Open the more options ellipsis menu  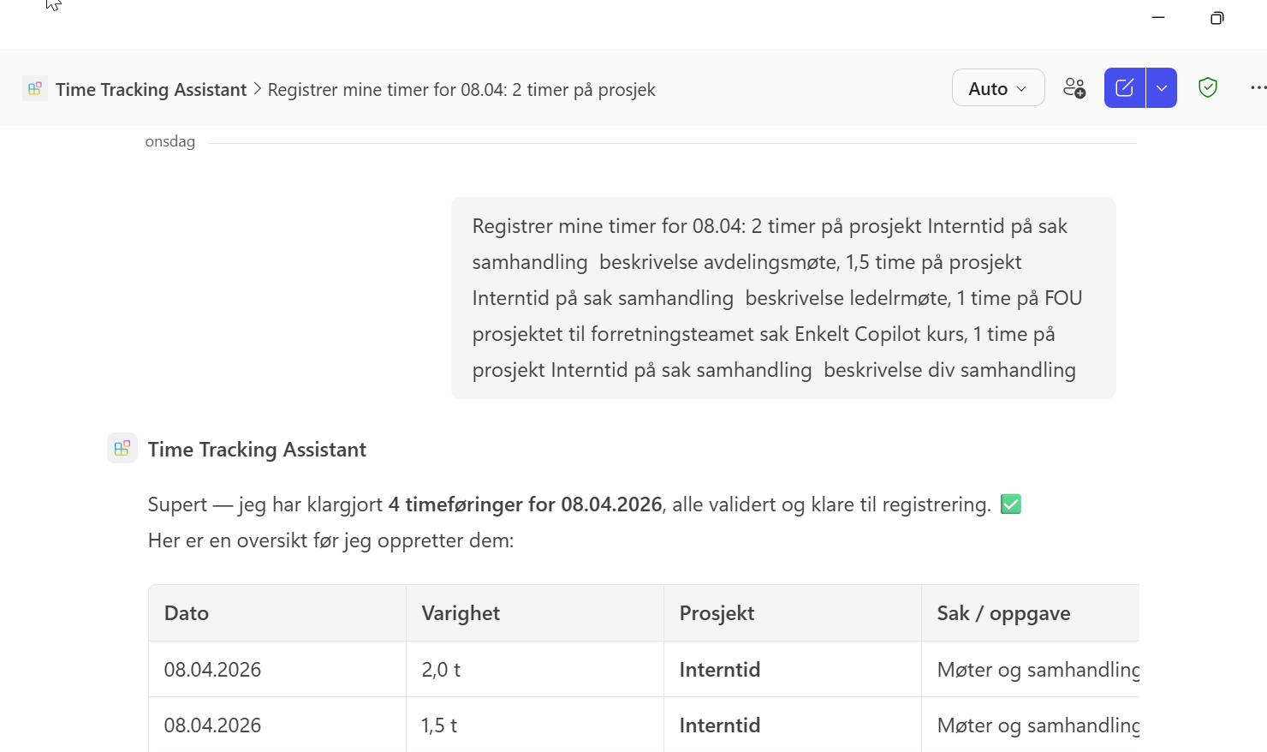pos(1257,88)
